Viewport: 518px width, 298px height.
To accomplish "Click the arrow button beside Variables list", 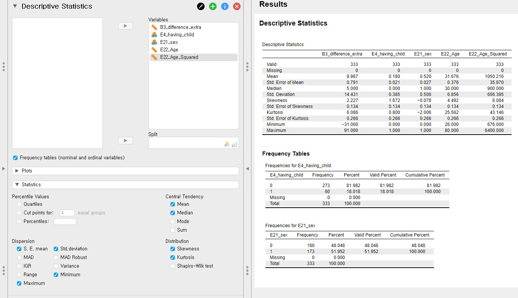I will point(125,26).
